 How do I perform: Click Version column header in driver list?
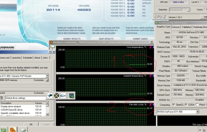[x=40, y=103]
